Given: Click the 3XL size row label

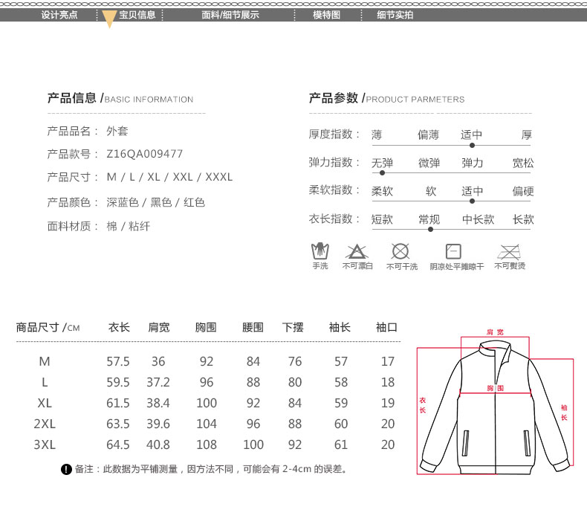Looking at the screenshot, I should [45, 445].
